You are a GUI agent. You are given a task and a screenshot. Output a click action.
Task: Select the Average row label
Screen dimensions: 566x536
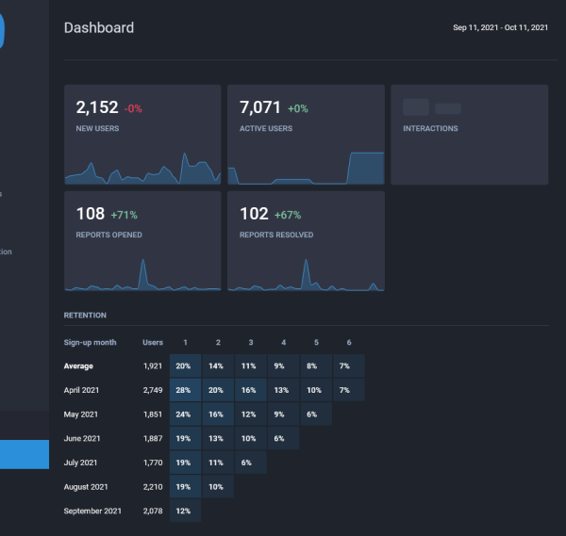pos(78,365)
